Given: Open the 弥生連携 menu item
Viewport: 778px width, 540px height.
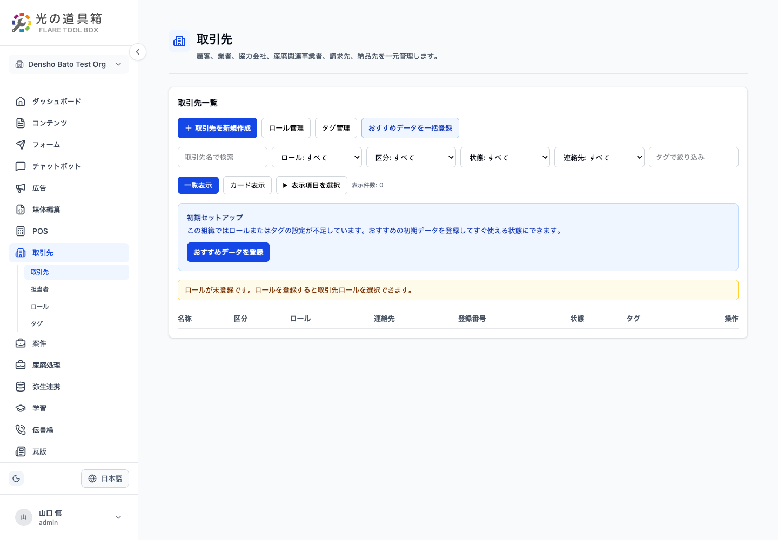Looking at the screenshot, I should tap(69, 387).
